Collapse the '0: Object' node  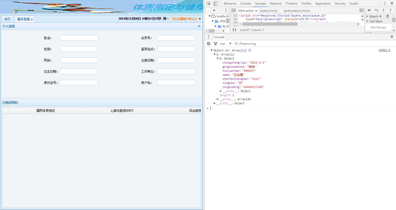coord(218,58)
